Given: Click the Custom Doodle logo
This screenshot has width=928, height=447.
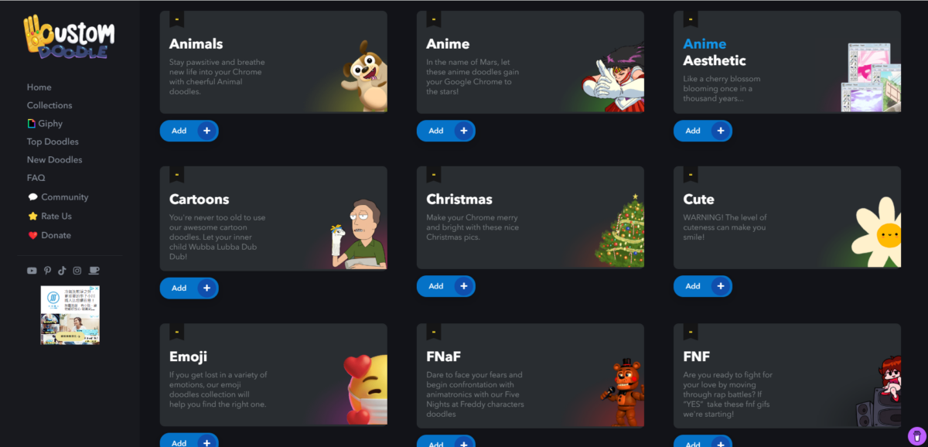Looking at the screenshot, I should pos(70,37).
